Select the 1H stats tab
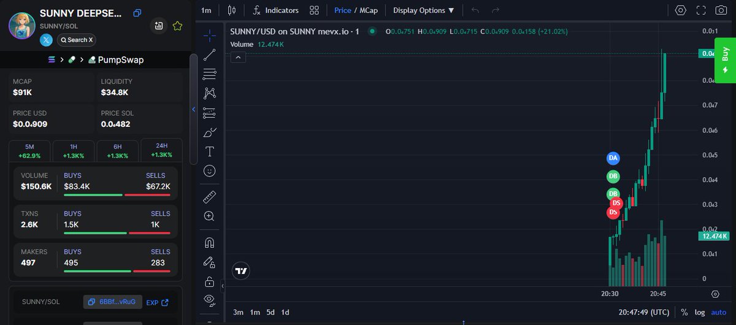This screenshot has height=325, width=736. coord(74,151)
